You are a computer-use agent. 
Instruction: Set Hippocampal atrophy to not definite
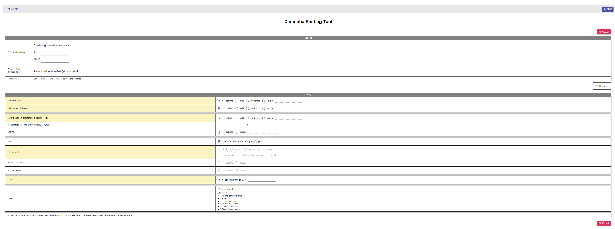[x=219, y=109]
